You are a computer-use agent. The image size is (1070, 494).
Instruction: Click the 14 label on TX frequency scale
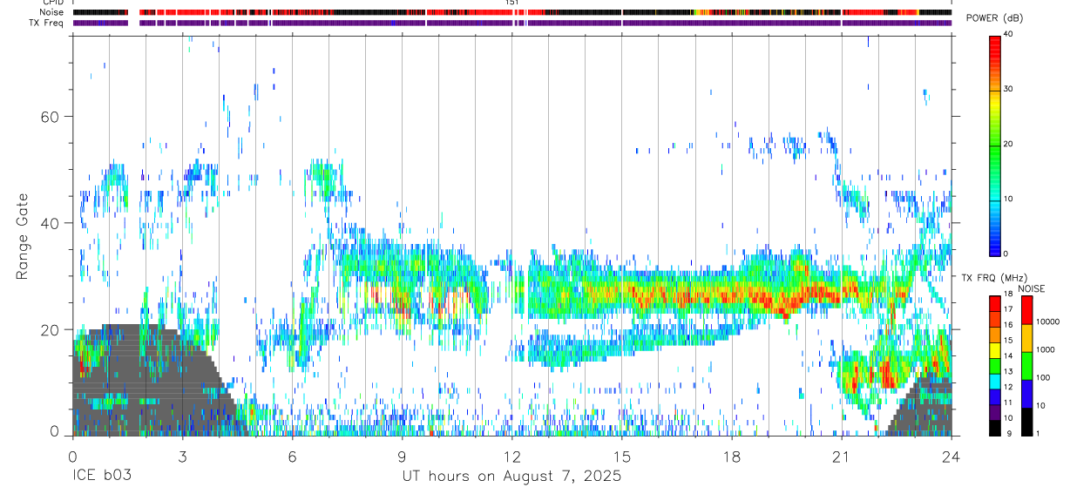(x=1008, y=356)
